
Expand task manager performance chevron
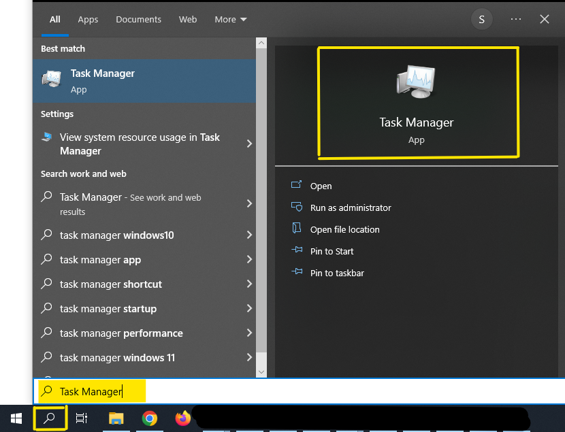pos(249,333)
